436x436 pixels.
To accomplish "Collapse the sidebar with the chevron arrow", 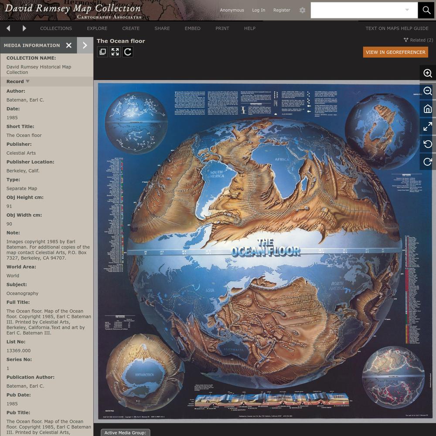I will click(85, 45).
